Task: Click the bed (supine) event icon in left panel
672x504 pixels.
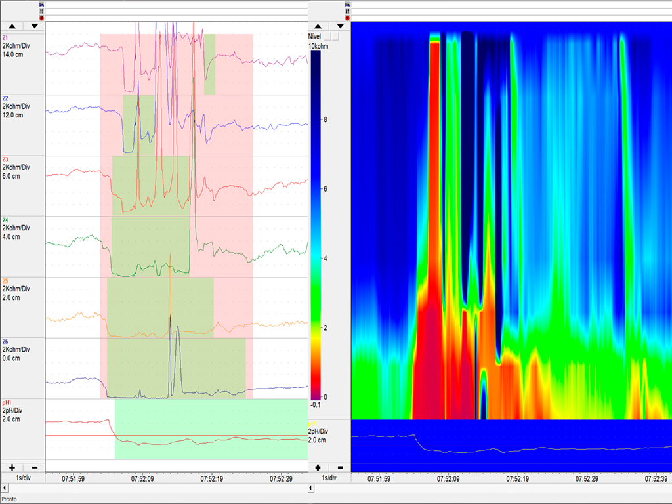Action: click(42, 4)
